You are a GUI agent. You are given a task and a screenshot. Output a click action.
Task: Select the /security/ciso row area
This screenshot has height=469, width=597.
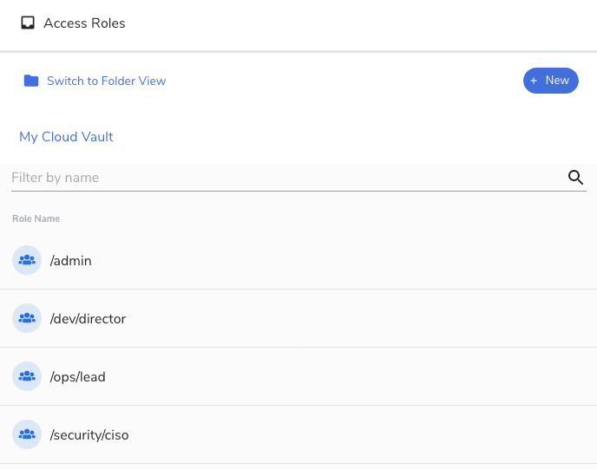coord(298,434)
